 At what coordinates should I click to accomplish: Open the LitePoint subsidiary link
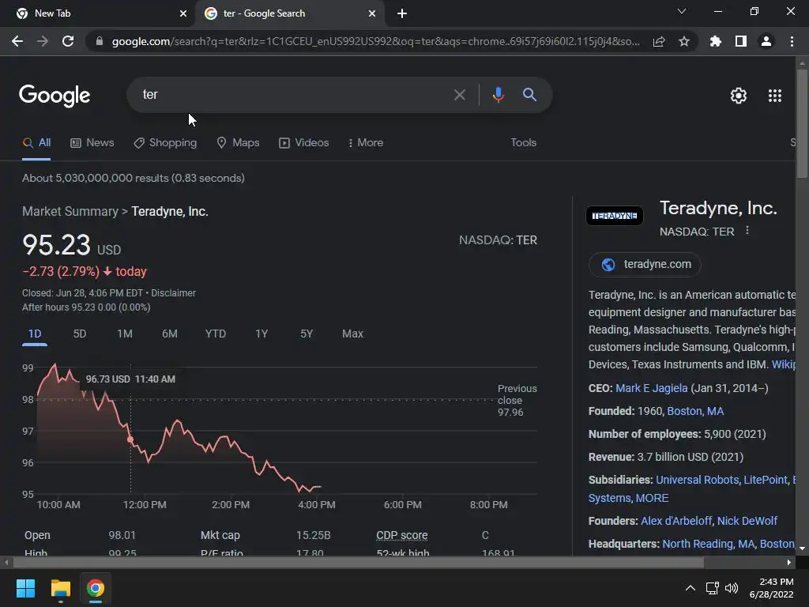tap(766, 480)
